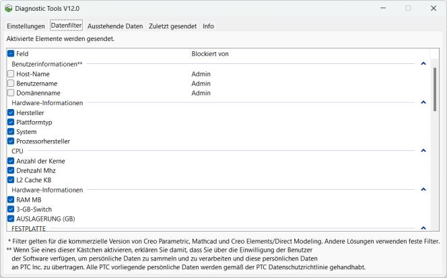The width and height of the screenshot is (447, 278).
Task: Collapse the Benutzerinformationen group chevron
Action: [423, 63]
